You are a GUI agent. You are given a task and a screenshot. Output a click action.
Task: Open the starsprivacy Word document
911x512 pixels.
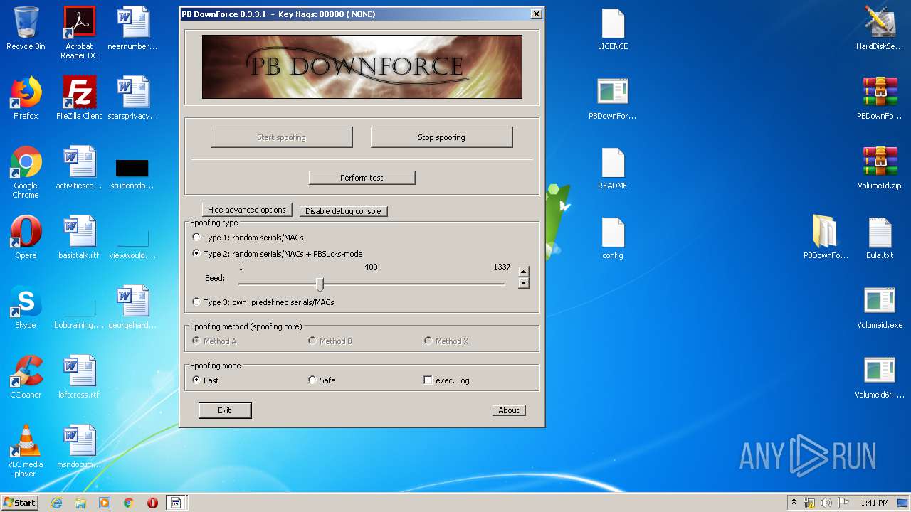coord(132,98)
